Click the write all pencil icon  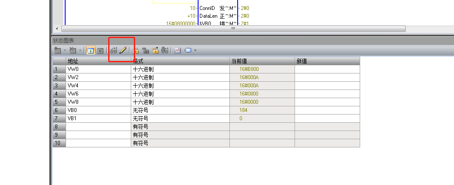123,51
